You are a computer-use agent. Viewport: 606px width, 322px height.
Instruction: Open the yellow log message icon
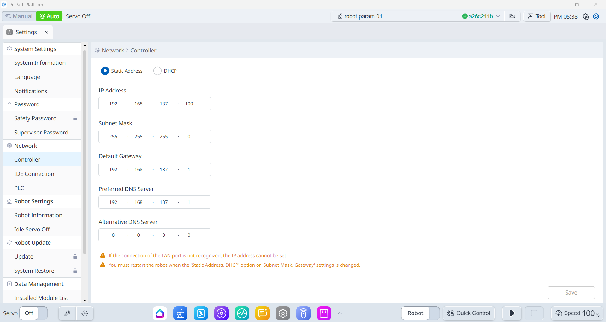(263, 313)
